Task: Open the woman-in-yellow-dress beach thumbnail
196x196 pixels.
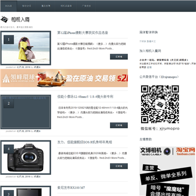Action: 26,48
